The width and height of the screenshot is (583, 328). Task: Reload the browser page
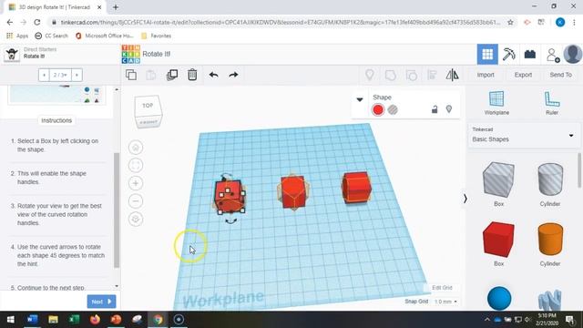tap(37, 22)
